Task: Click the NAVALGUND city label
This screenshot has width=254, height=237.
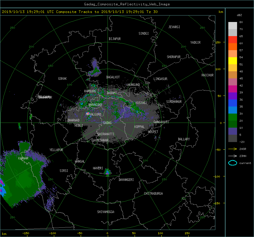Action: 93,114
